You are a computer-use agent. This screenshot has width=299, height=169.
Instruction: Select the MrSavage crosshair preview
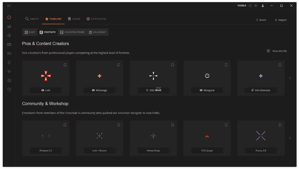coord(100,76)
